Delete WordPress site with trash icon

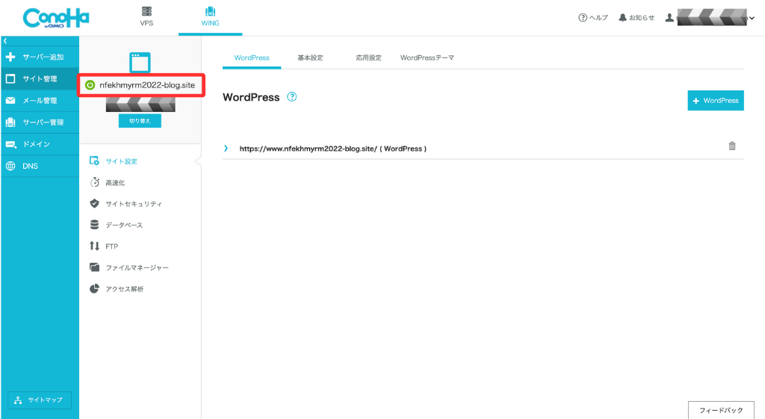coord(732,146)
